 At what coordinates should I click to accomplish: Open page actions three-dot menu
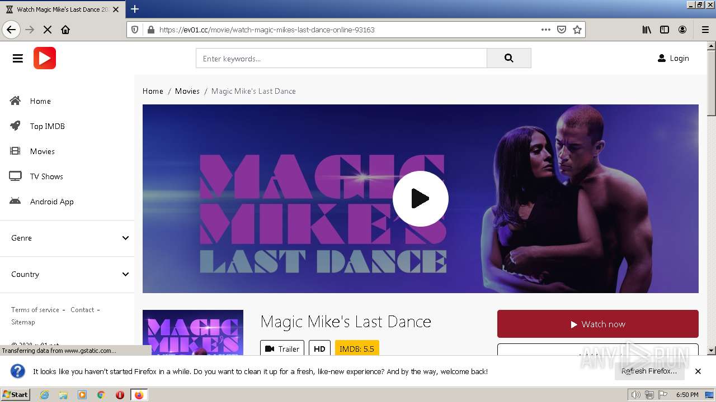tap(546, 30)
